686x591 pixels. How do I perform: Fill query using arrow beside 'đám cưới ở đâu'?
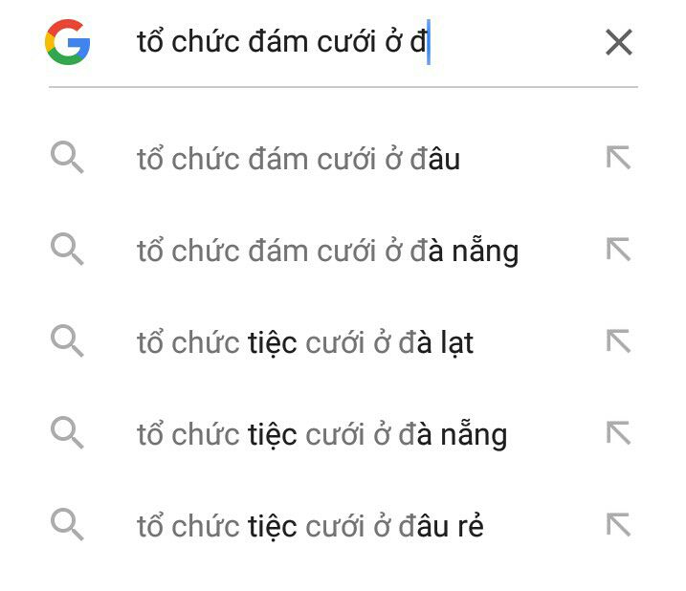[619, 157]
